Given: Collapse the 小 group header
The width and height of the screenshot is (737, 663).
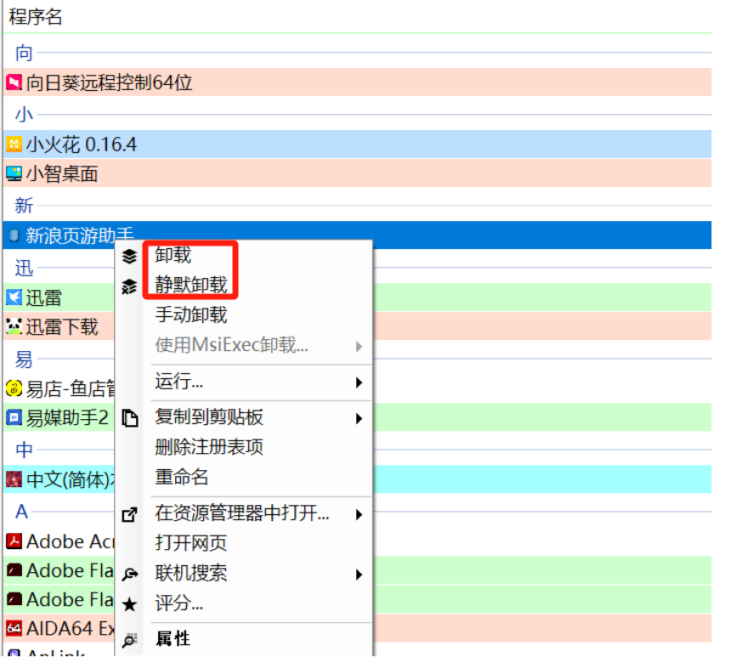Looking at the screenshot, I should tap(24, 114).
